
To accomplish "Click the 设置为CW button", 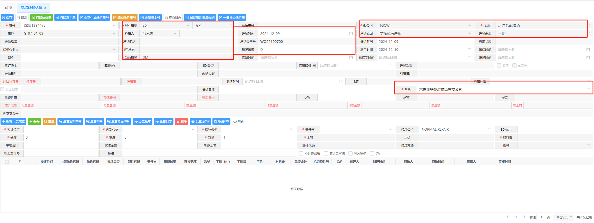I will click(200, 121).
